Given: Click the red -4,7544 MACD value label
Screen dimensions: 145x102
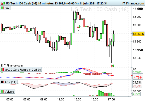Looking at the screenshot, I should (138, 77).
